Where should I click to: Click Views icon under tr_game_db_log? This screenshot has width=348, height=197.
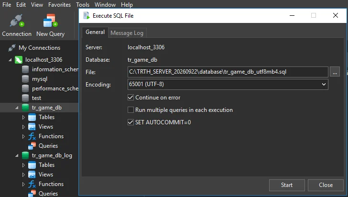pyautogui.click(x=32, y=175)
